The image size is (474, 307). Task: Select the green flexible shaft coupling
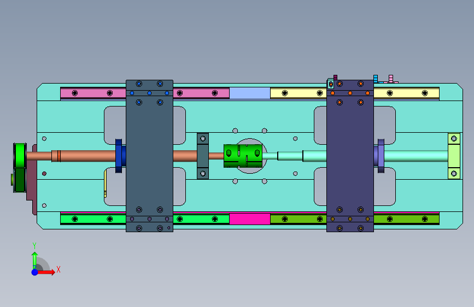[x=243, y=156]
